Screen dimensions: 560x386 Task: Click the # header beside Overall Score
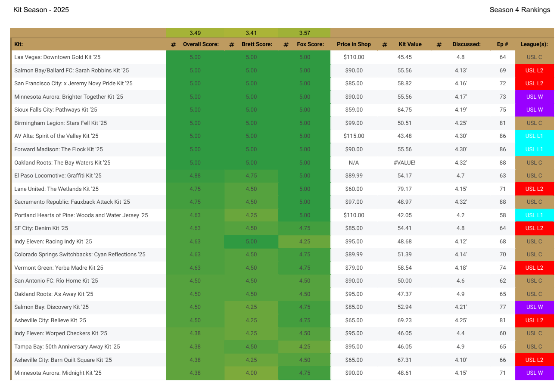point(173,44)
